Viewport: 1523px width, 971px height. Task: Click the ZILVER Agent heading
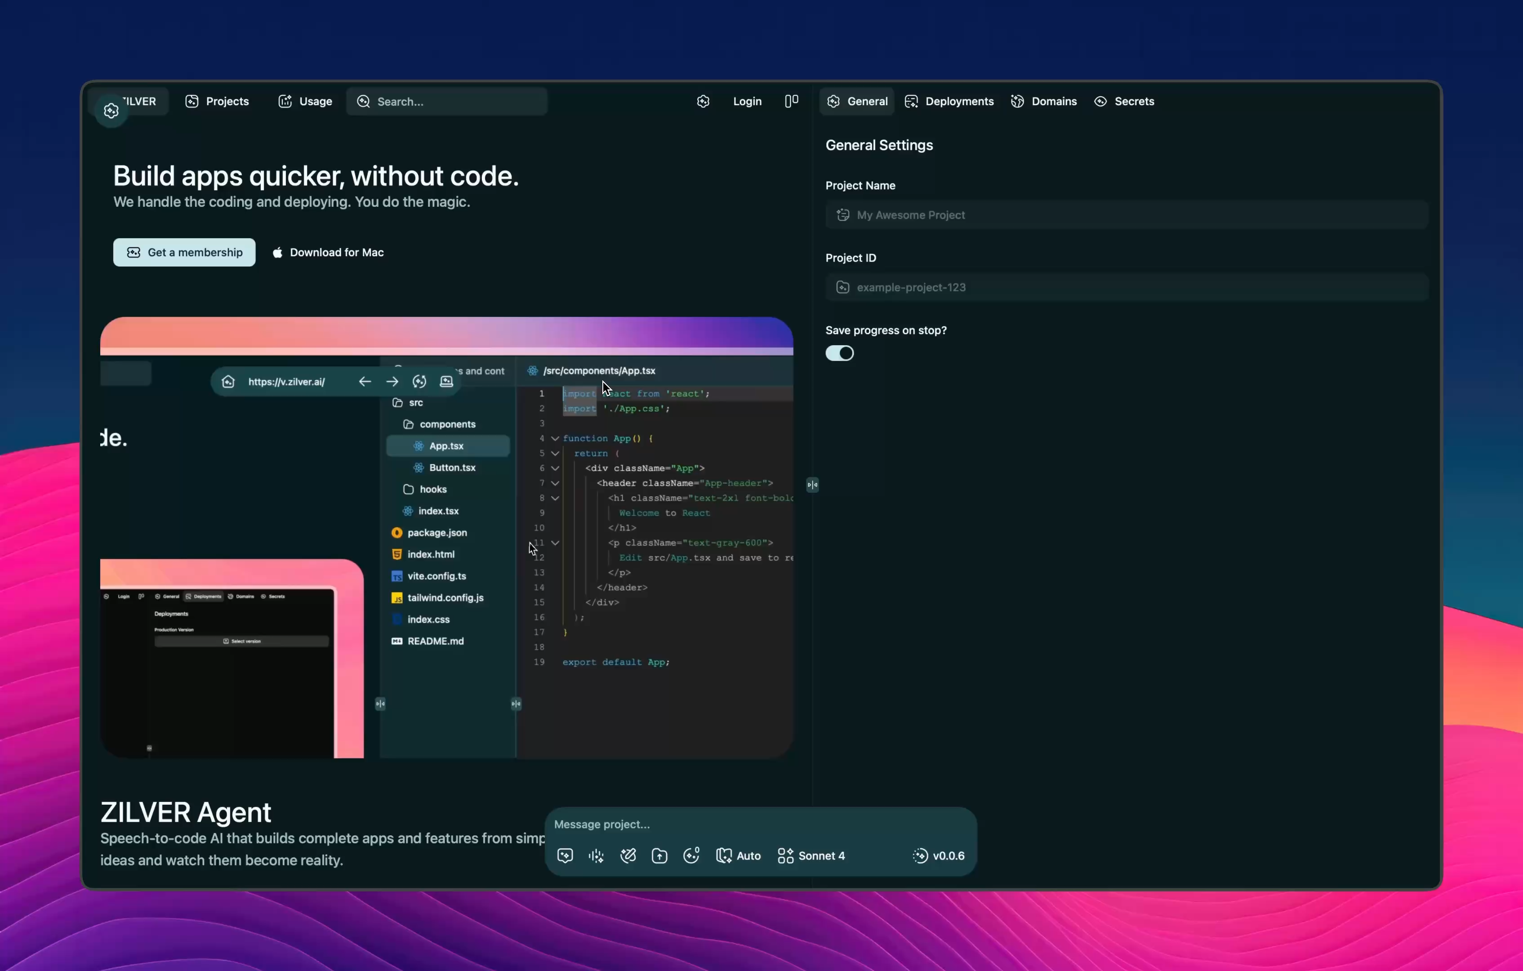pyautogui.click(x=185, y=812)
